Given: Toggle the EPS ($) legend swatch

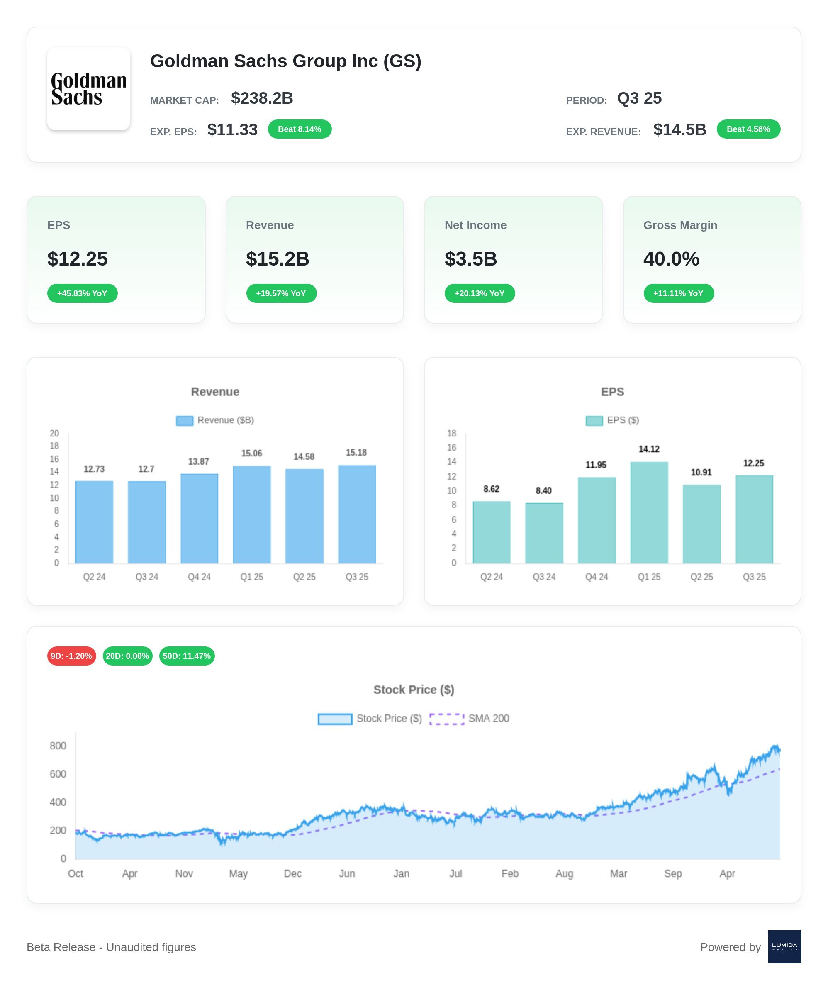Looking at the screenshot, I should point(594,420).
